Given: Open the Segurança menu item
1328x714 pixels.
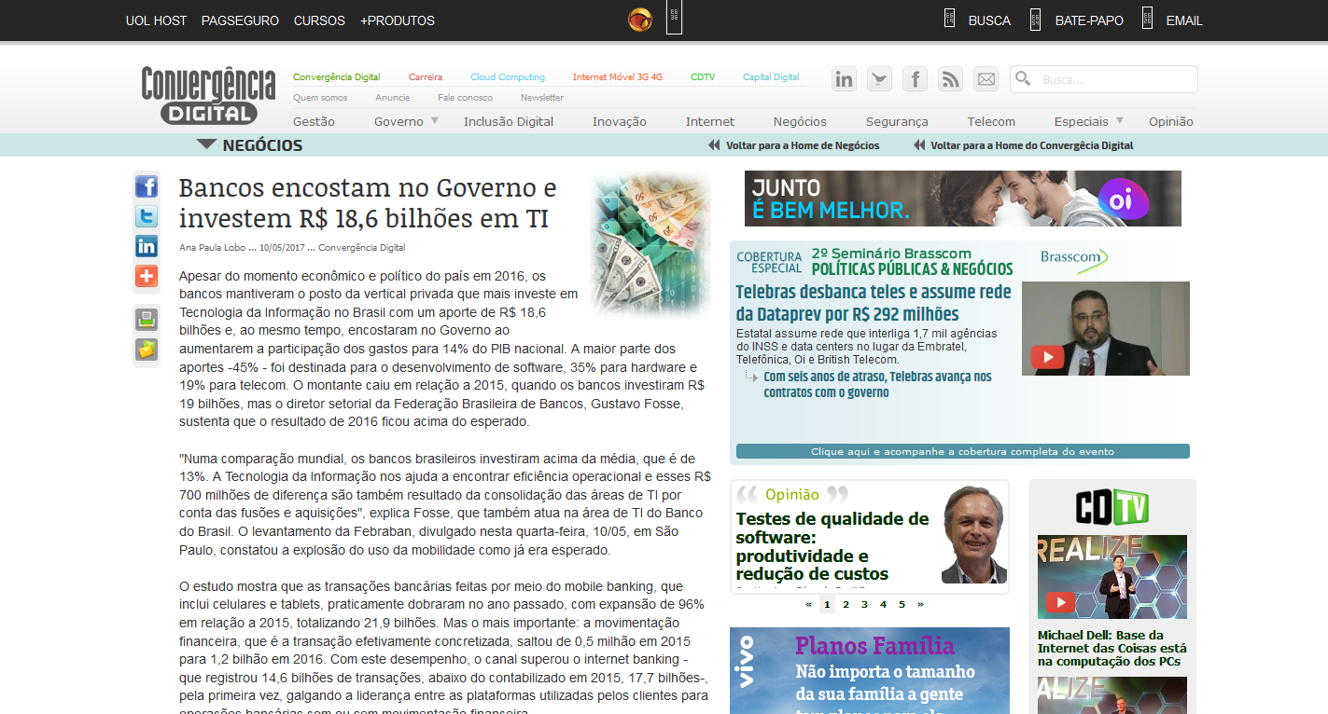Looking at the screenshot, I should pos(897,121).
